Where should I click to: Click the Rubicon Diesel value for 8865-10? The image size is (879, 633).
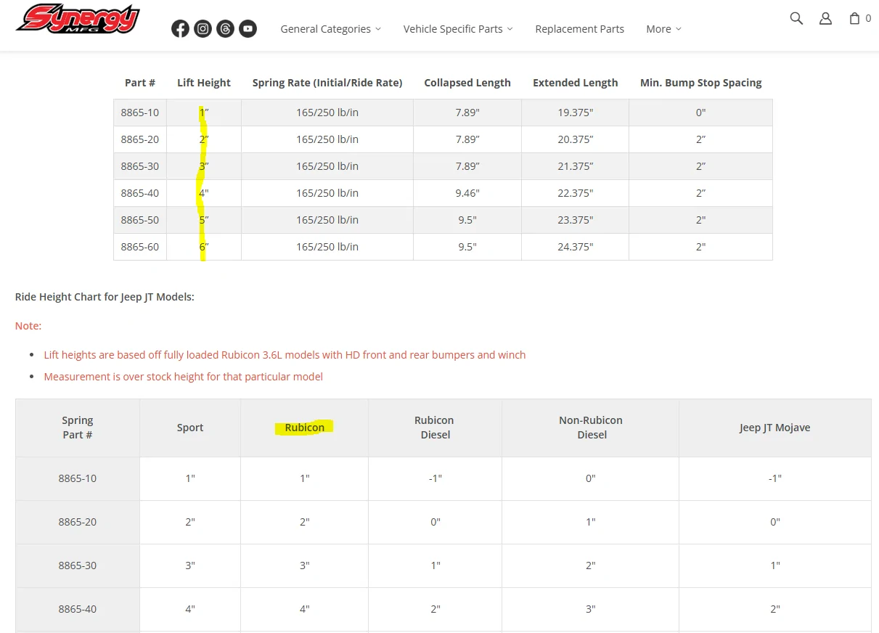tap(435, 478)
